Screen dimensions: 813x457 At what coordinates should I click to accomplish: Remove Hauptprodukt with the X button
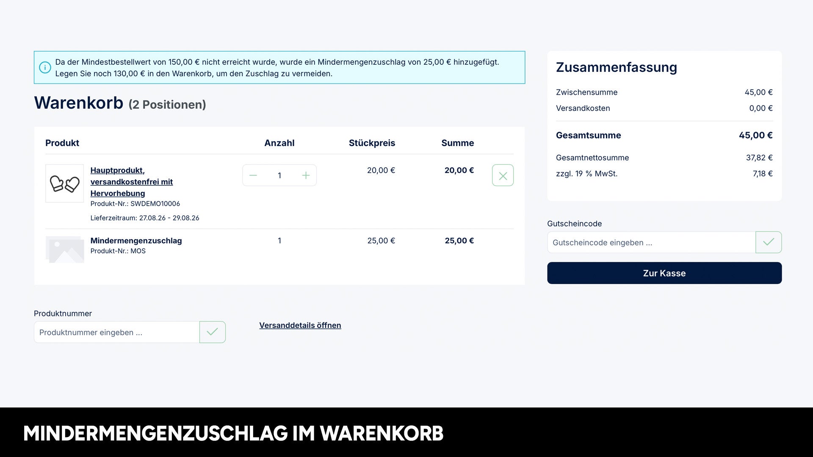coord(503,175)
